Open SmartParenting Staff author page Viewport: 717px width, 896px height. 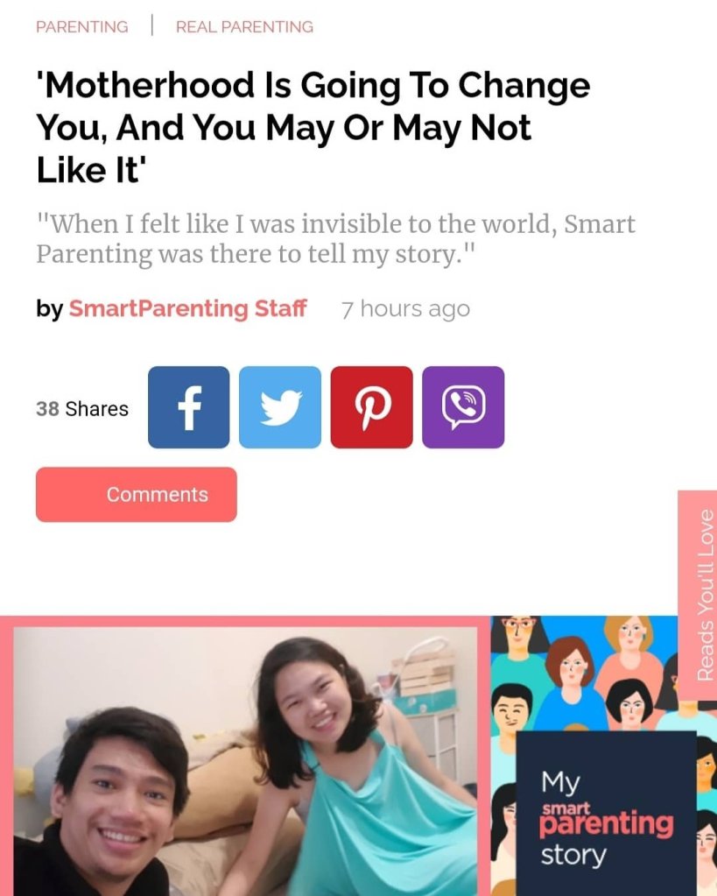(x=188, y=308)
